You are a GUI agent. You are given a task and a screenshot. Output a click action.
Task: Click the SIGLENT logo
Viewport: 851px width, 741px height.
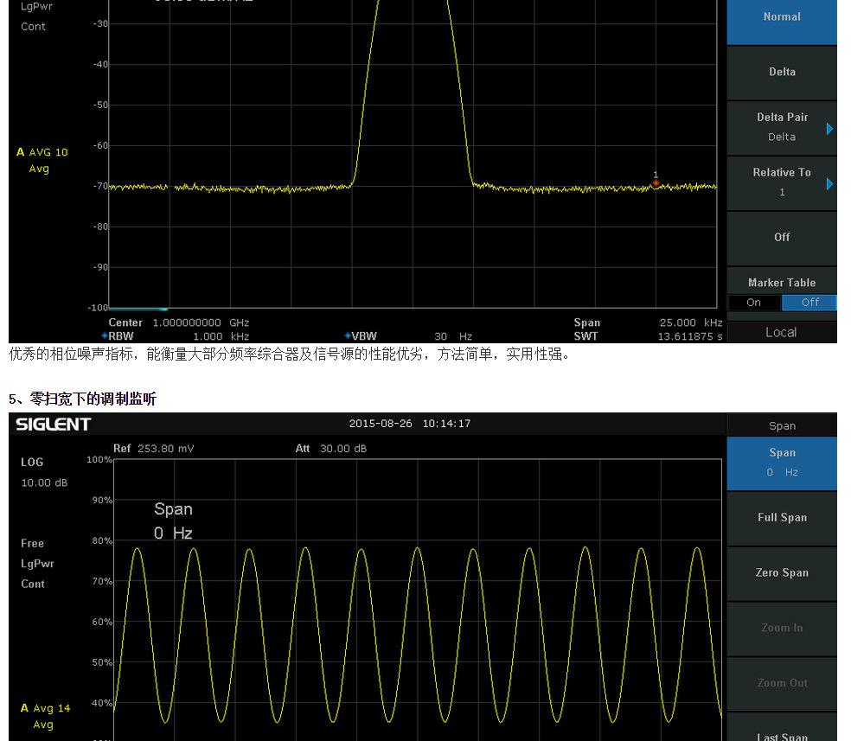(53, 424)
